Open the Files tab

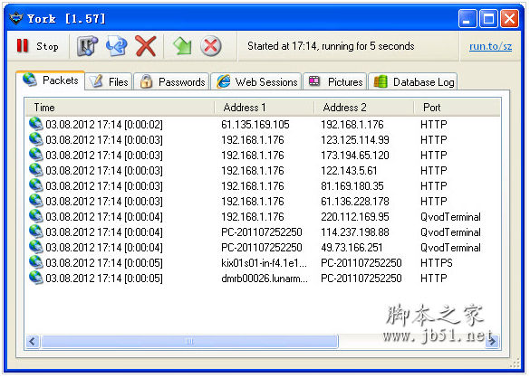(x=109, y=81)
